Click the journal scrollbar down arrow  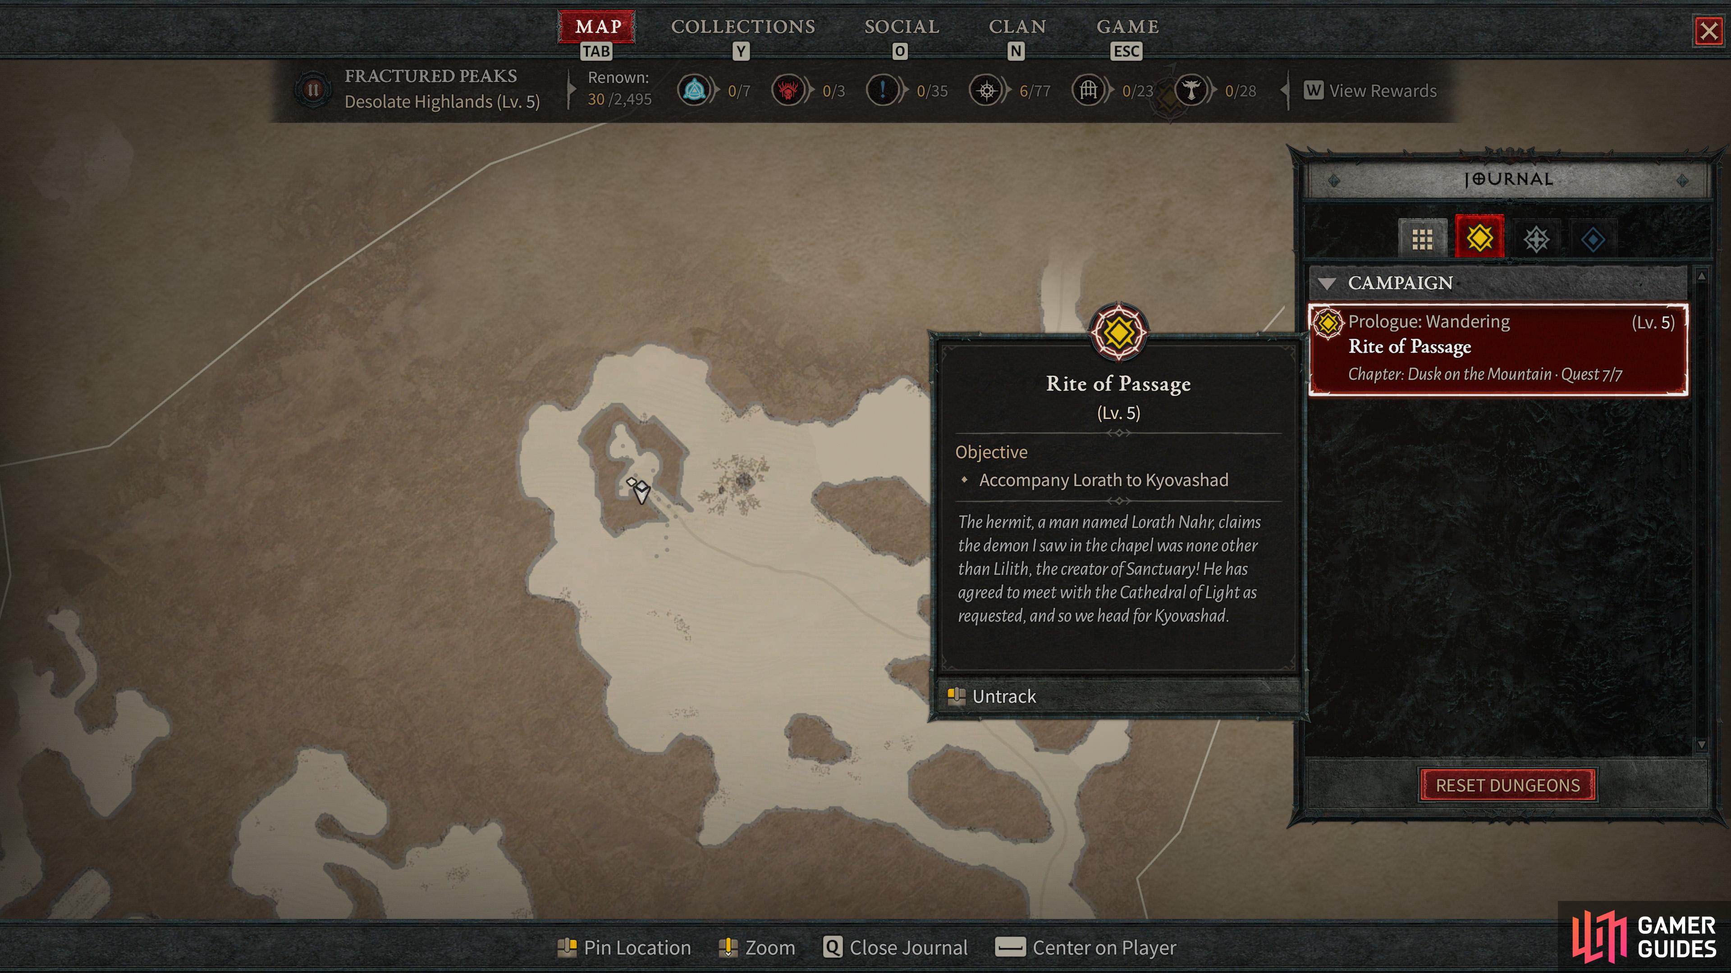click(x=1701, y=745)
